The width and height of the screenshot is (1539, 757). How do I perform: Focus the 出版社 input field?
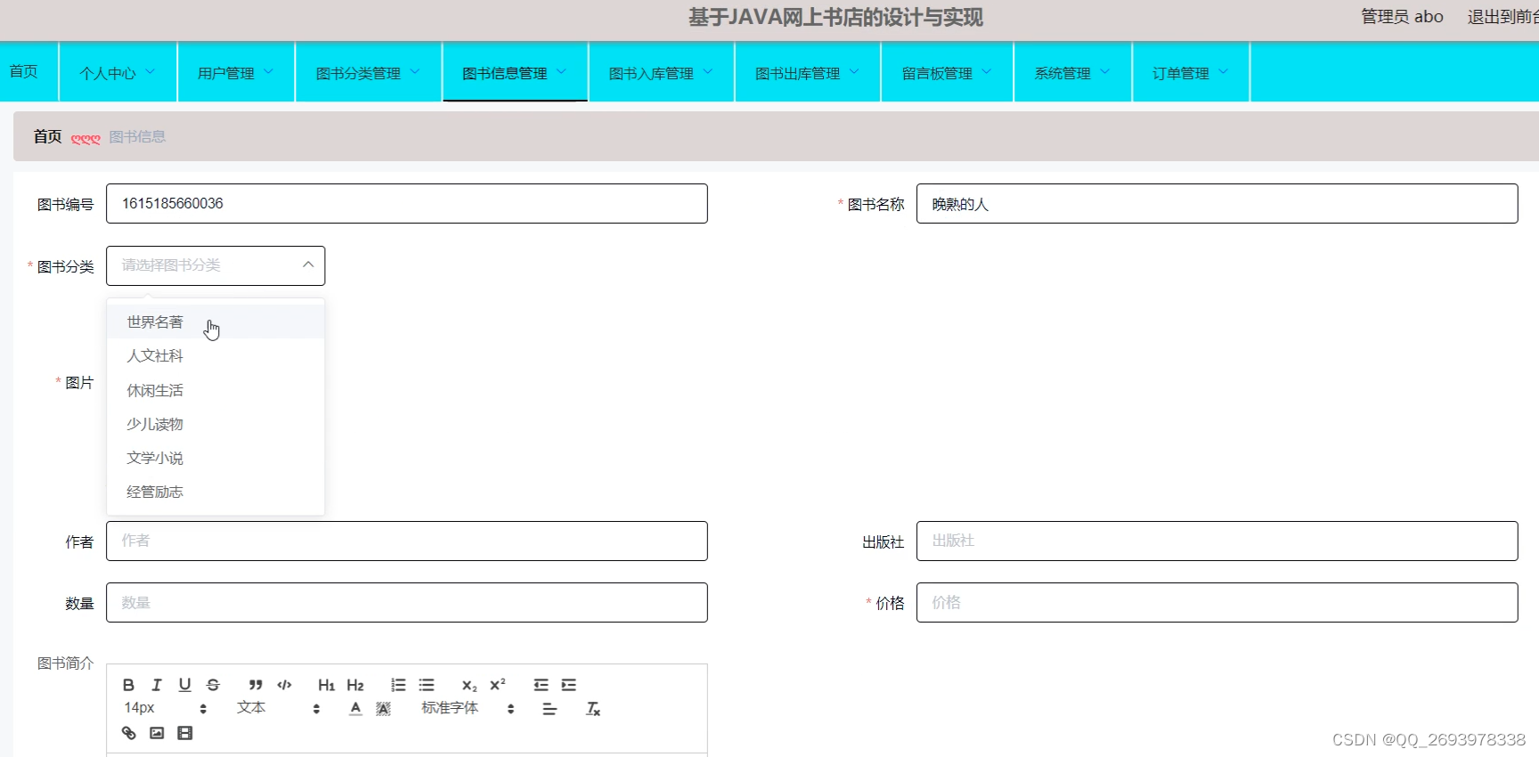tap(1217, 541)
